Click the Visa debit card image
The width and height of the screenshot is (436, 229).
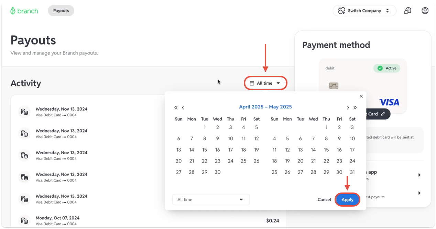363,86
